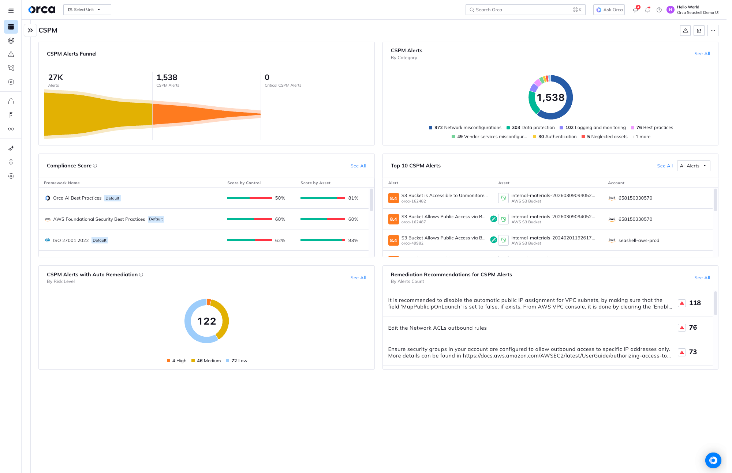The width and height of the screenshot is (732, 473).
Task: Expand the double-chevron side panel
Action: coord(30,30)
